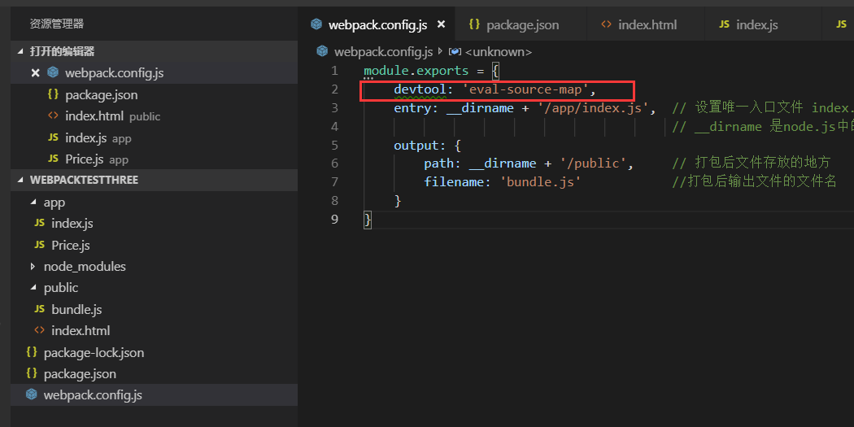Click the unknown symbol icon in the breadcrumb
The image size is (854, 427).
(x=455, y=52)
